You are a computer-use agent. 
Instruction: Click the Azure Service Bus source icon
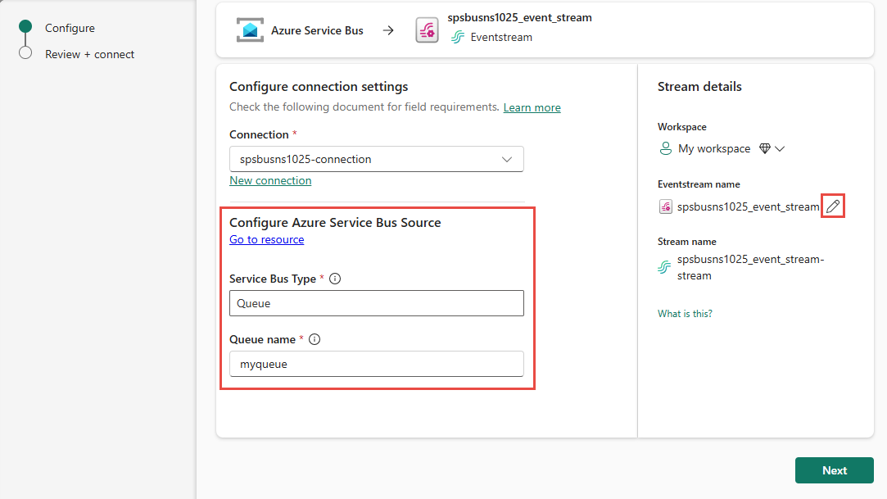tap(249, 29)
